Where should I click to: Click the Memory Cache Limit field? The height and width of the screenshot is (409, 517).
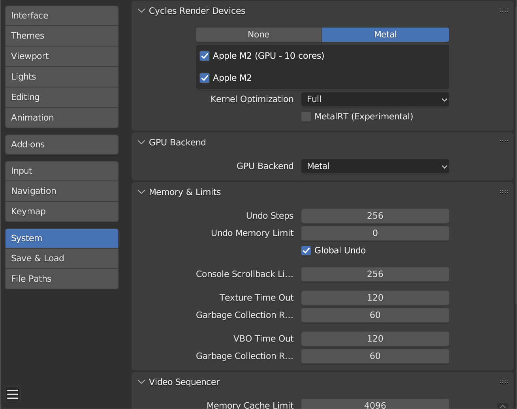coord(375,404)
